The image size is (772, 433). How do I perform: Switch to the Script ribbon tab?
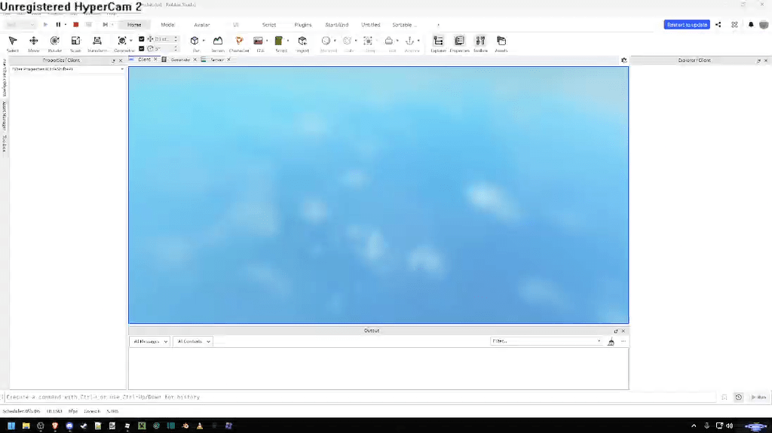click(x=269, y=25)
